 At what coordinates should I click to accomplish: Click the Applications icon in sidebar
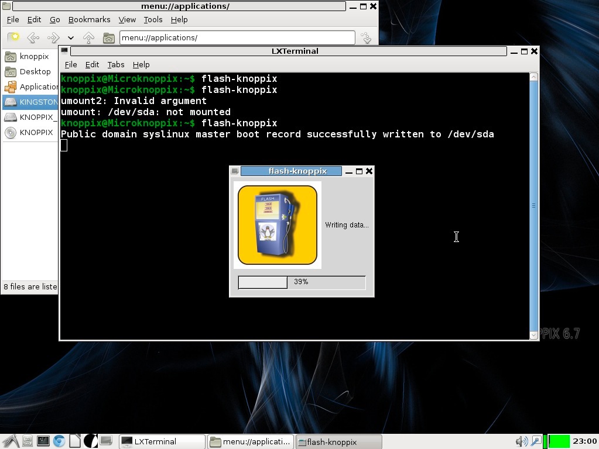(11, 87)
